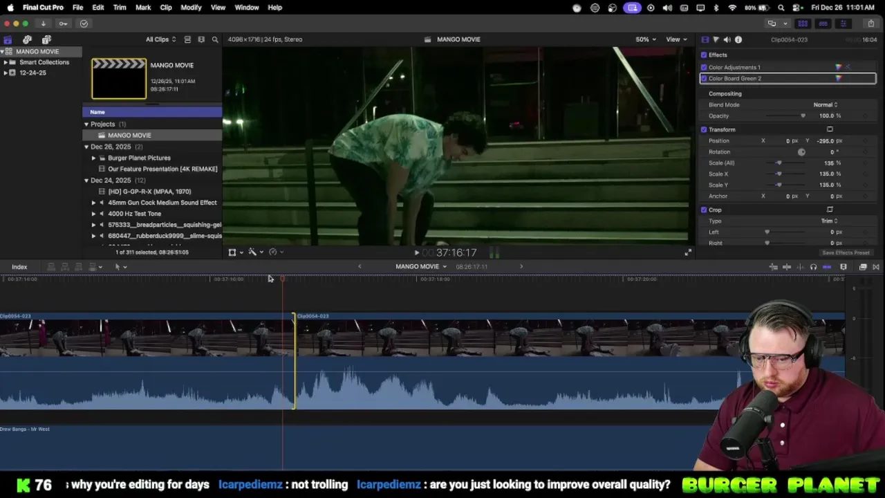
Task: Click the Share export icon
Action: pyautogui.click(x=870, y=24)
